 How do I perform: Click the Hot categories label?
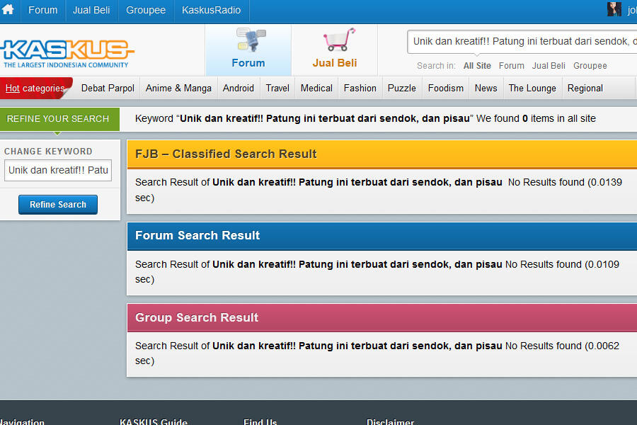tap(35, 89)
